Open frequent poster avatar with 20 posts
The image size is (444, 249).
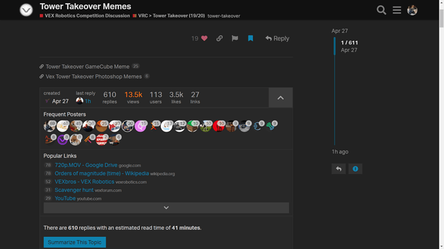coord(127,126)
